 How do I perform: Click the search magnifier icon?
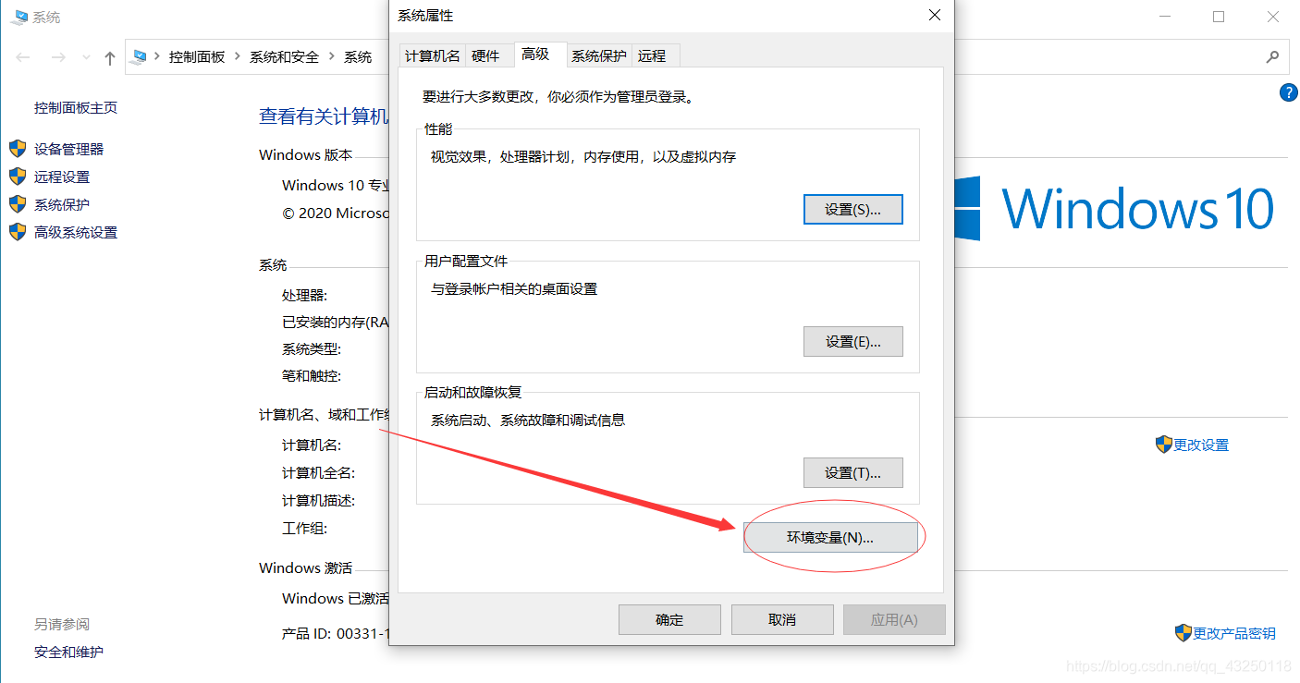click(1273, 57)
